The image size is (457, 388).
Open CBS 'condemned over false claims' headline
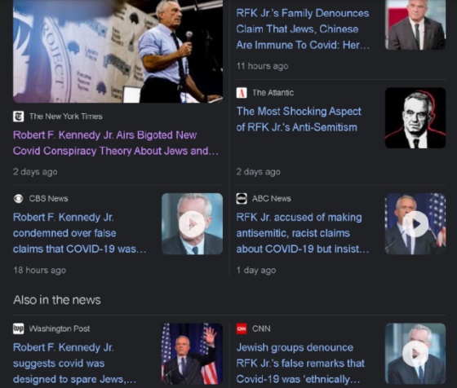[80, 233]
